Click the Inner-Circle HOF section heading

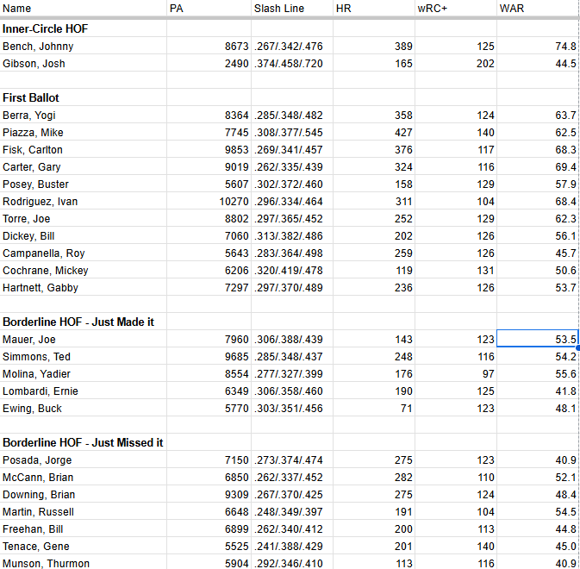click(x=45, y=28)
